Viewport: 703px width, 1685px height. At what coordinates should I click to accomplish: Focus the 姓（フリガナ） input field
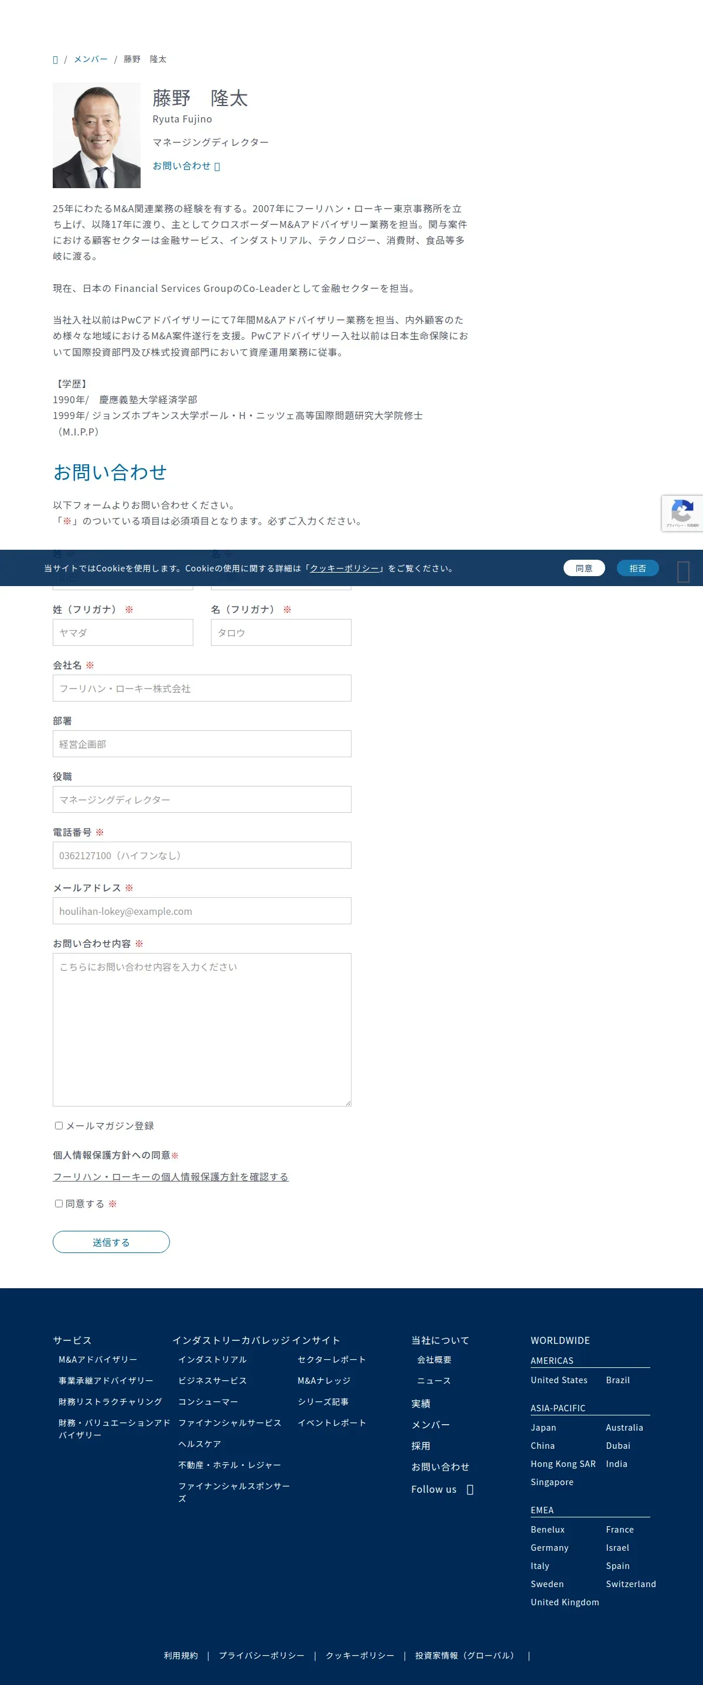pyautogui.click(x=123, y=632)
